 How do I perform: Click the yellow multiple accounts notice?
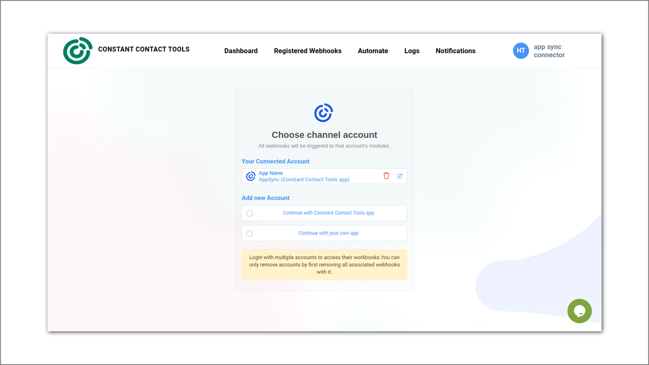tap(324, 265)
